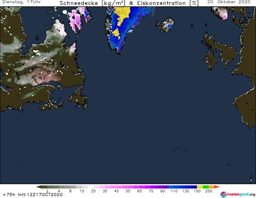Click legend value '55'

[128, 191]
